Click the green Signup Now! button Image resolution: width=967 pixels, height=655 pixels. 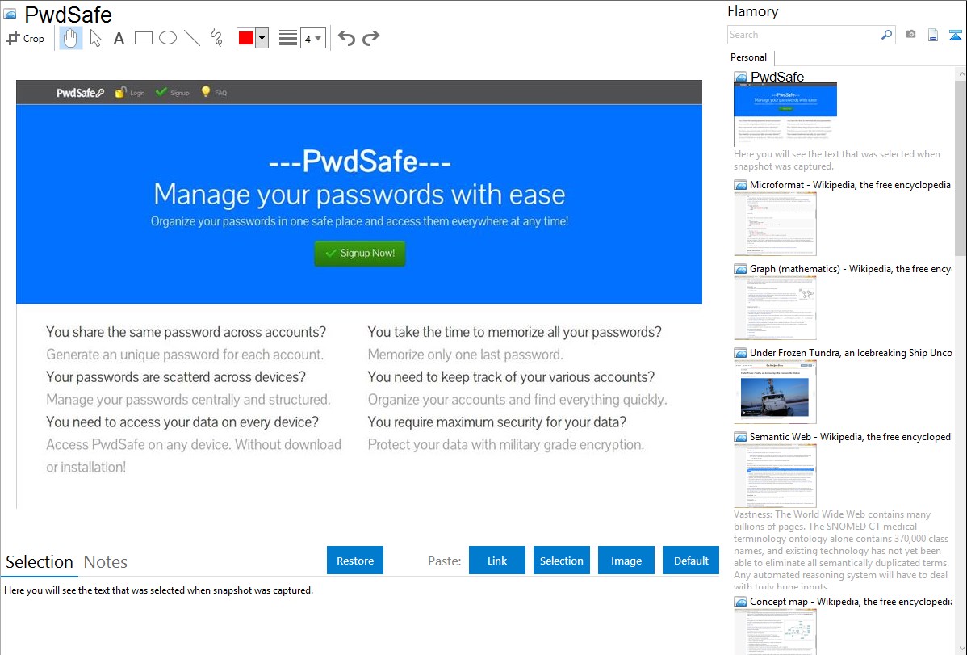[x=360, y=253]
